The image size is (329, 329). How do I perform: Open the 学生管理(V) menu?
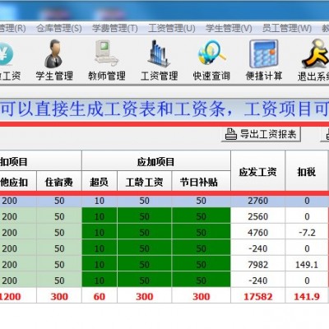click(x=229, y=28)
